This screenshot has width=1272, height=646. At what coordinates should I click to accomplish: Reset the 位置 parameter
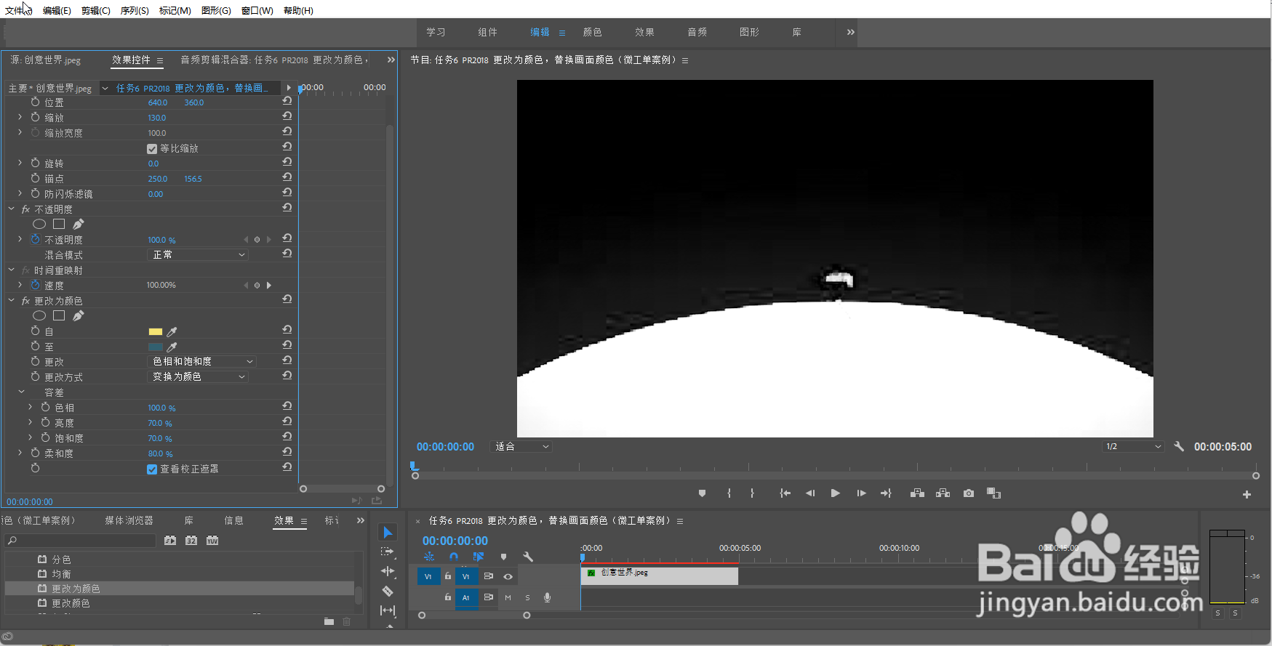tap(287, 101)
